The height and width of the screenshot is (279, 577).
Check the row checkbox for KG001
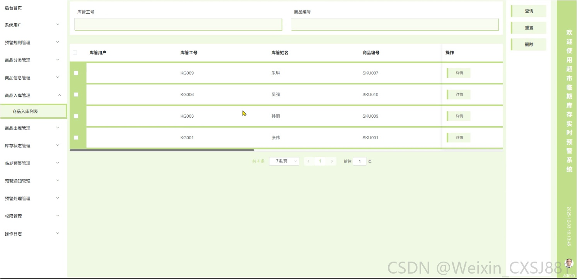pyautogui.click(x=76, y=137)
